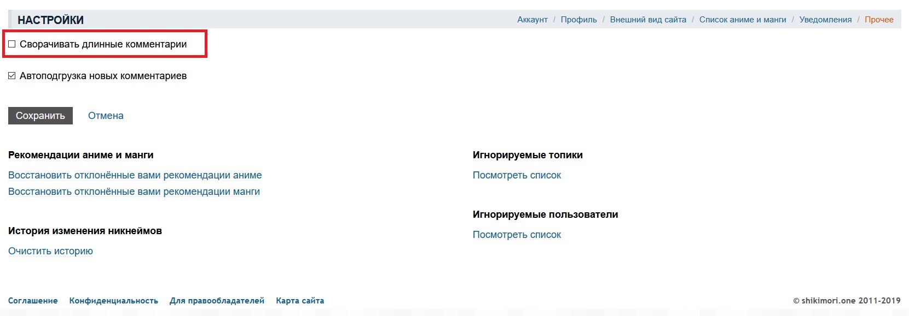Screen dimensions: 909x316
Task: Click the НАСТРОЙКИ page heading
Action: 50,20
